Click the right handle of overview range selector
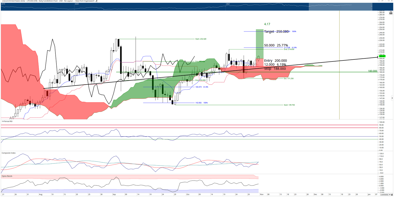 coord(372,7)
